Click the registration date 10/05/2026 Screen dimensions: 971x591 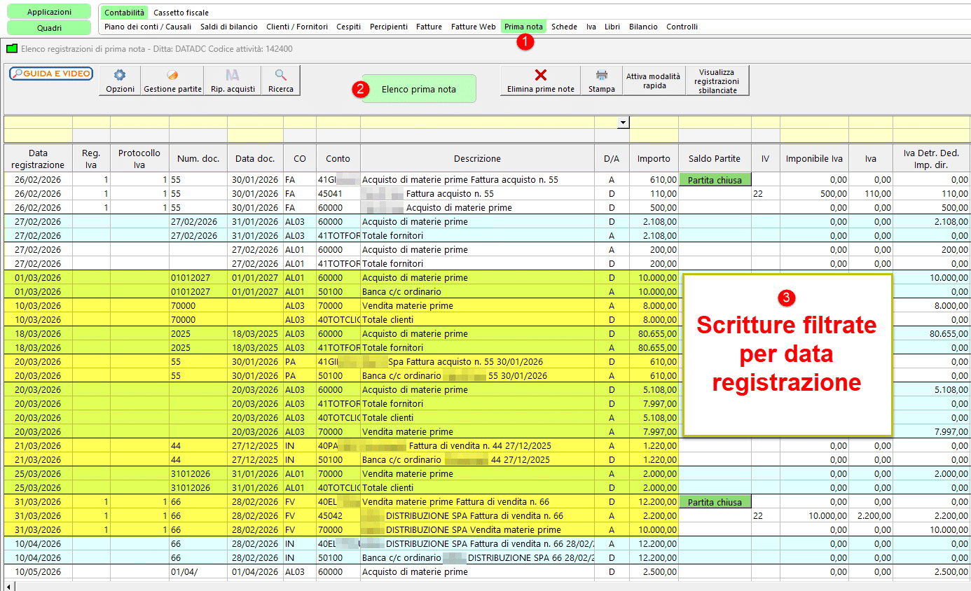(x=38, y=572)
